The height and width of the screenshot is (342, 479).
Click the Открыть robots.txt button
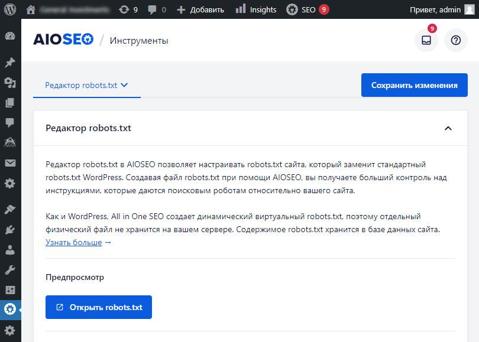[x=99, y=307]
